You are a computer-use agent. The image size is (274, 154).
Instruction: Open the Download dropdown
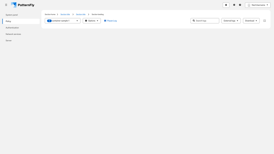click(x=251, y=21)
